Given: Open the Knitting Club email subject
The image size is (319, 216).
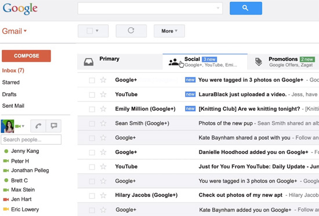Looking at the screenshot, I should click(x=249, y=109).
